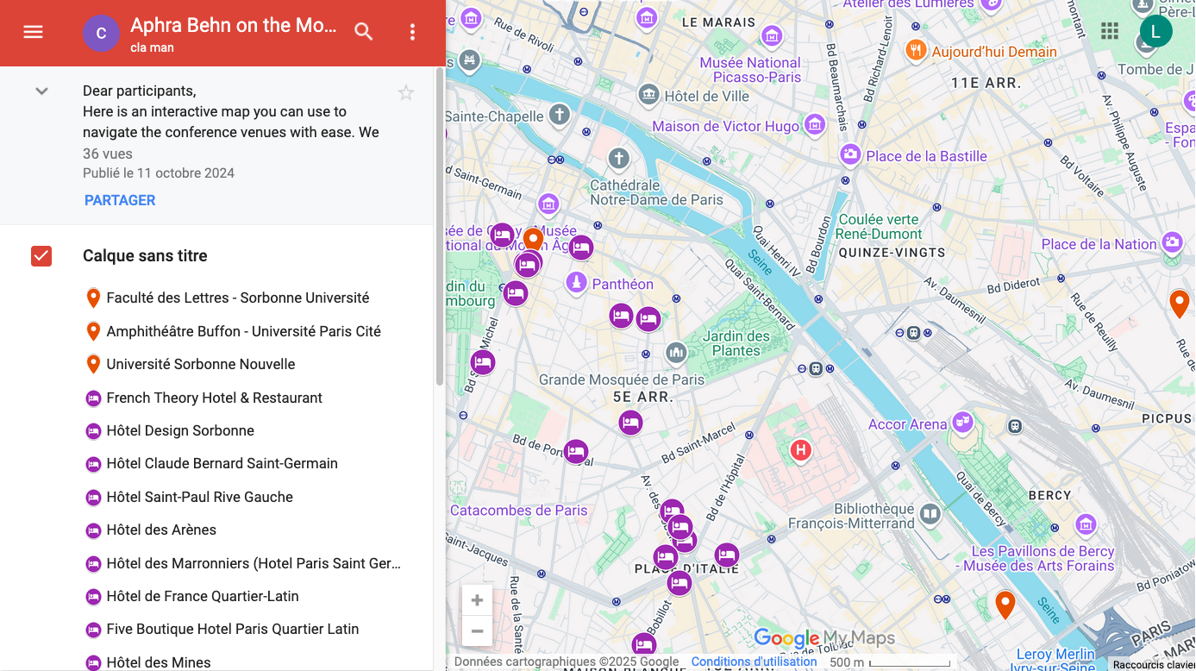Click the Cathédrale Notre-Dame church icon
This screenshot has height=671, width=1196.
tap(618, 159)
